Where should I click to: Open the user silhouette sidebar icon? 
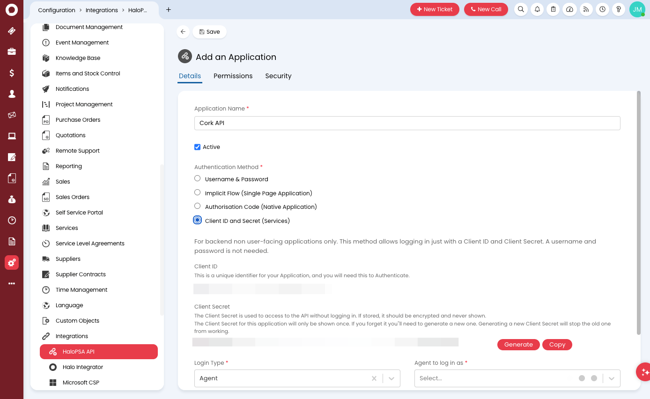(x=12, y=94)
